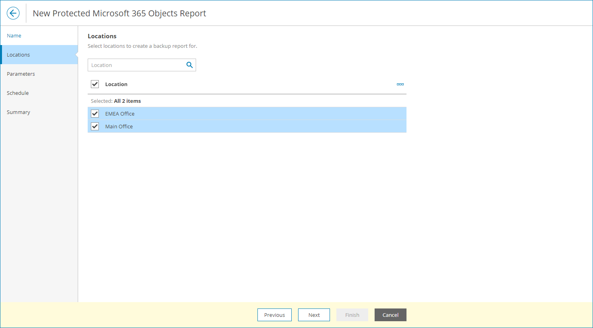Uncheck the Main Office checkbox
593x328 pixels.
point(95,126)
